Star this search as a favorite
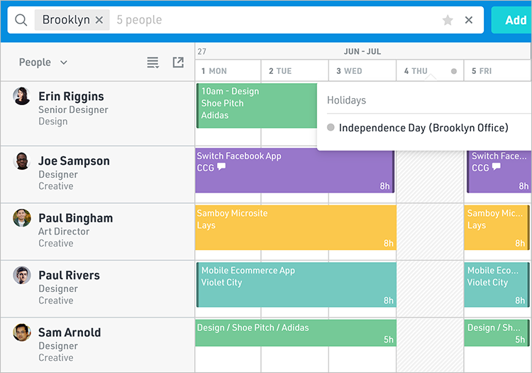This screenshot has height=373, width=532. 448,20
